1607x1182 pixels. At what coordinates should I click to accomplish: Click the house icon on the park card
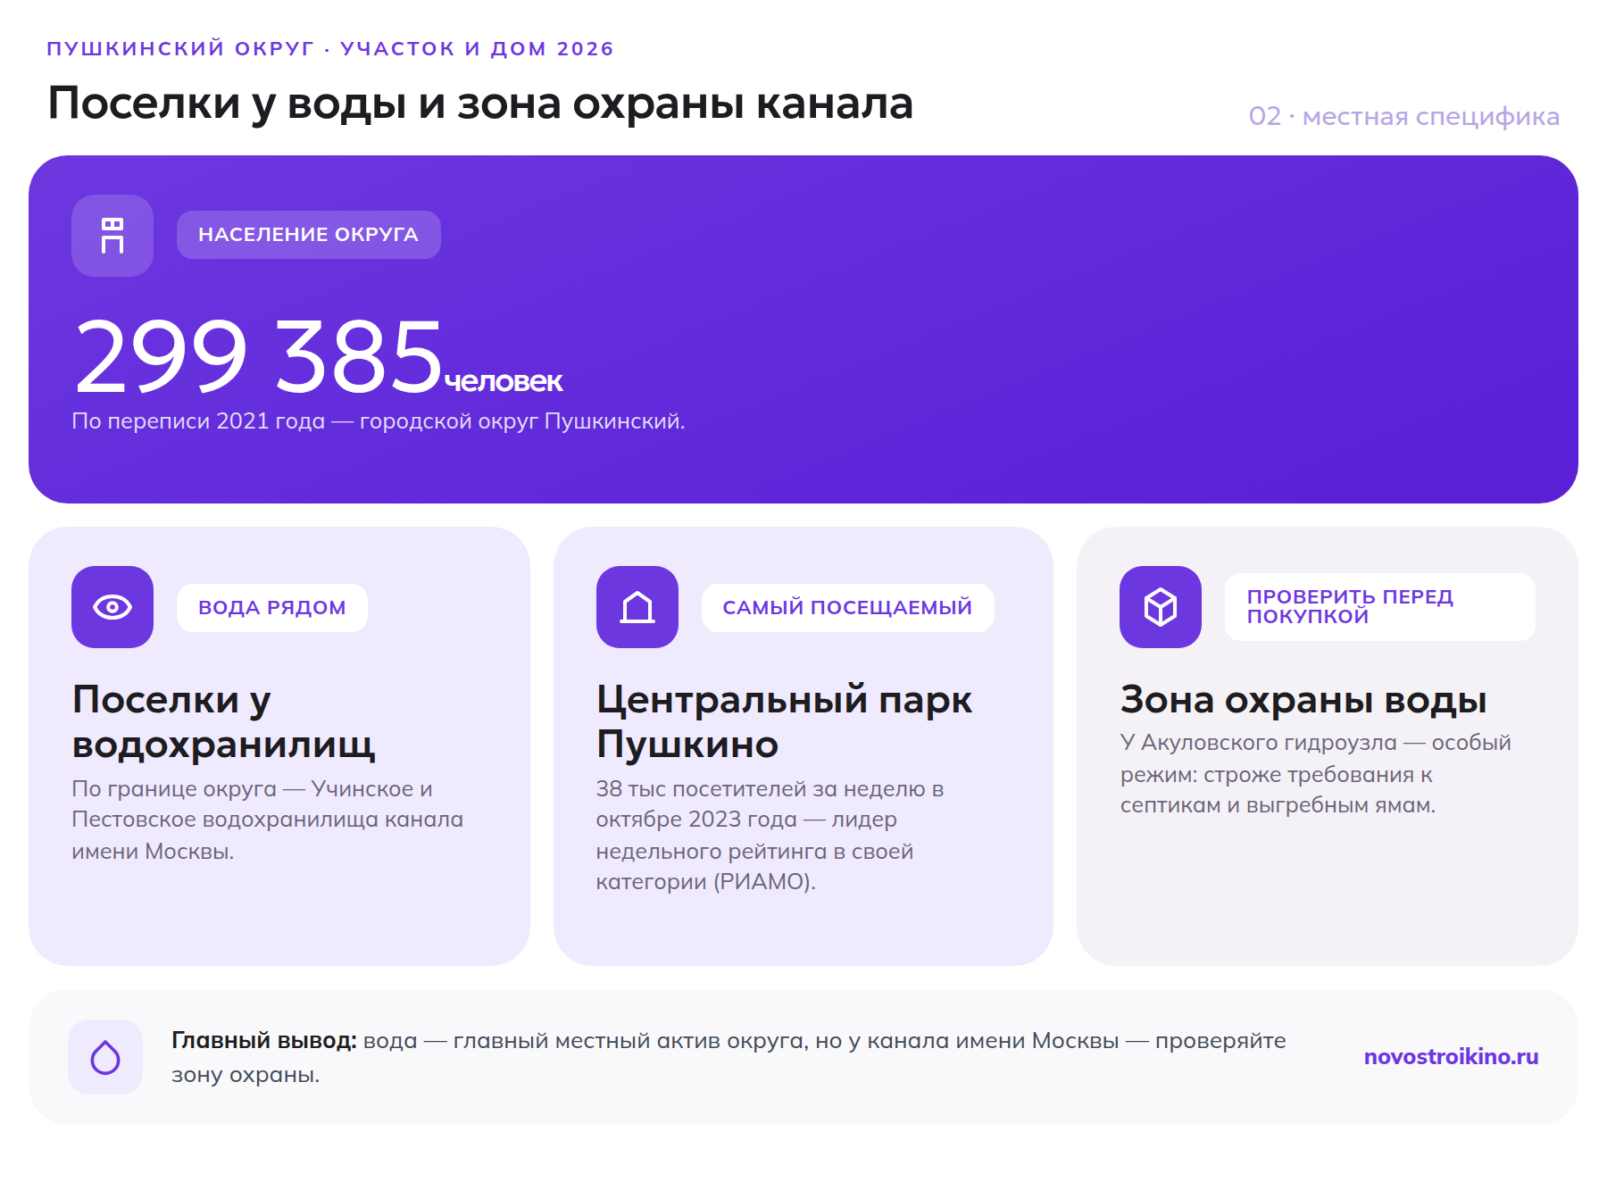[637, 607]
